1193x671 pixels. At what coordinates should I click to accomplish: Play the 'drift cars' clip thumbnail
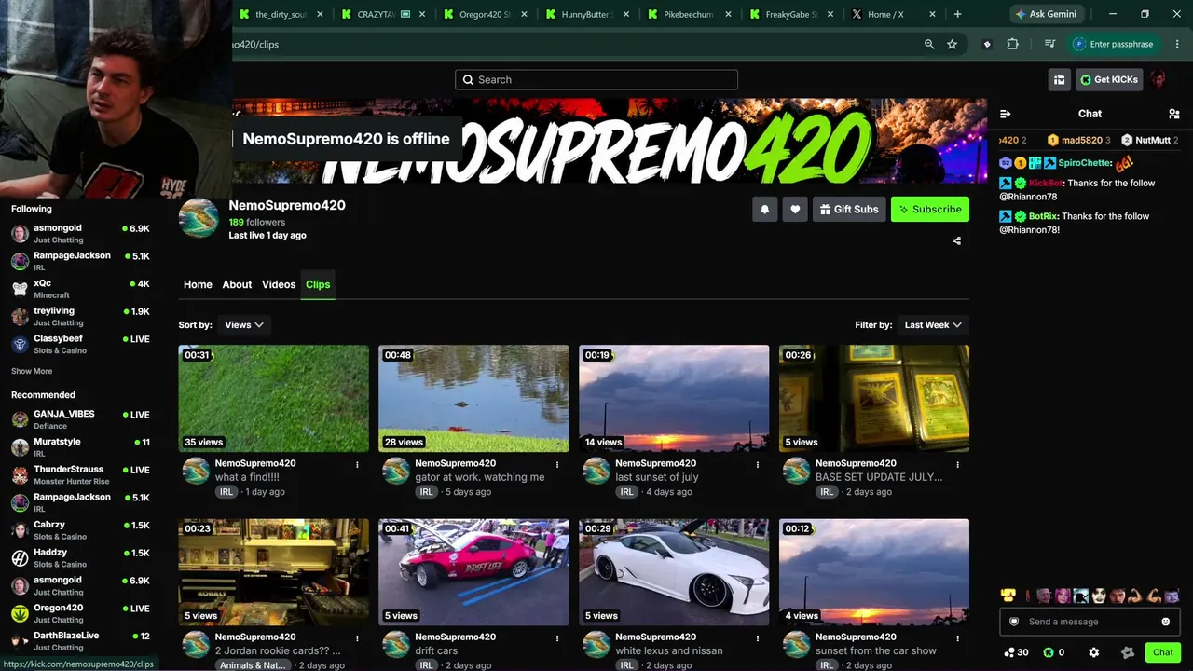tap(473, 572)
